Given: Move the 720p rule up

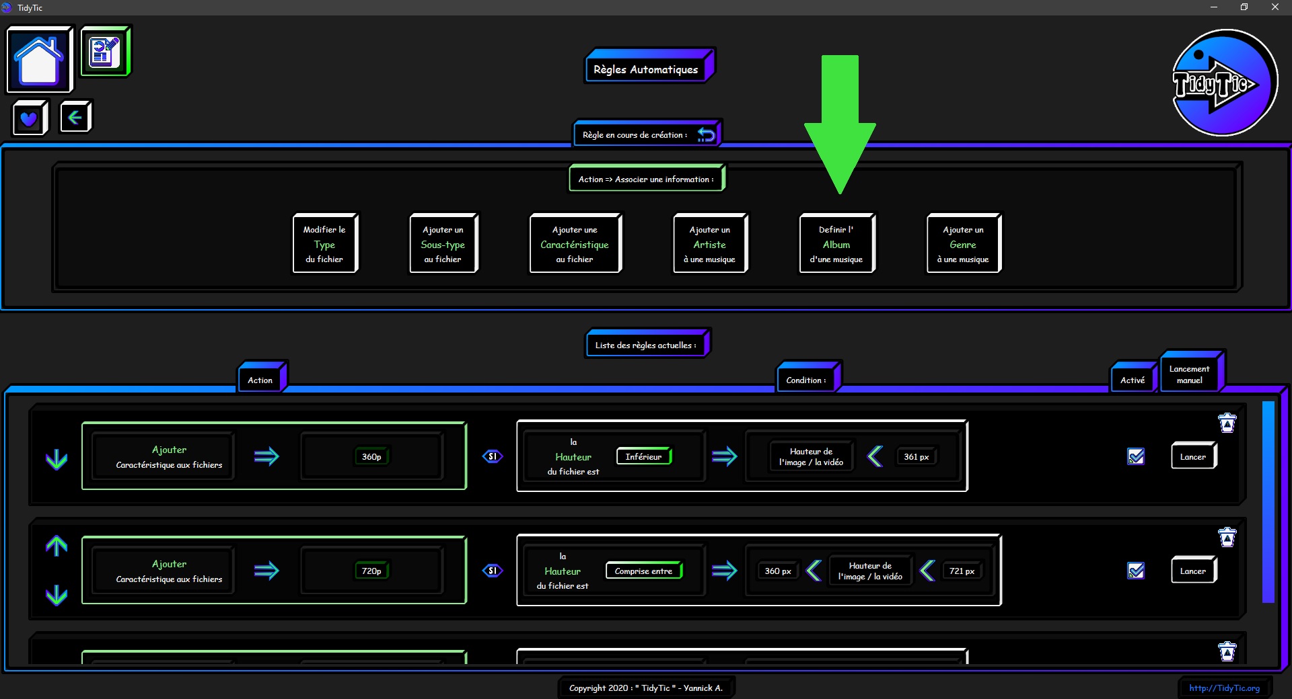Looking at the screenshot, I should (57, 546).
